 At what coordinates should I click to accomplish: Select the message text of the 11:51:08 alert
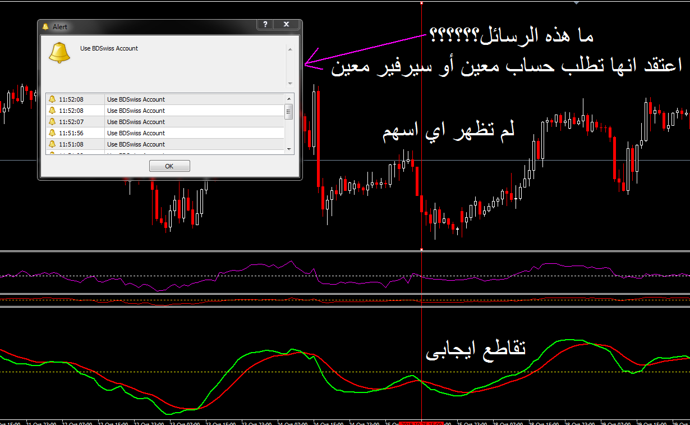pos(136,144)
